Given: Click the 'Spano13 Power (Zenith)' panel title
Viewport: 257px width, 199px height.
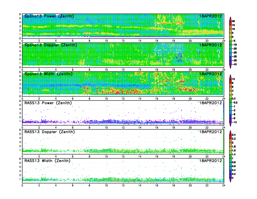Looking at the screenshot, I should pos(49,16).
